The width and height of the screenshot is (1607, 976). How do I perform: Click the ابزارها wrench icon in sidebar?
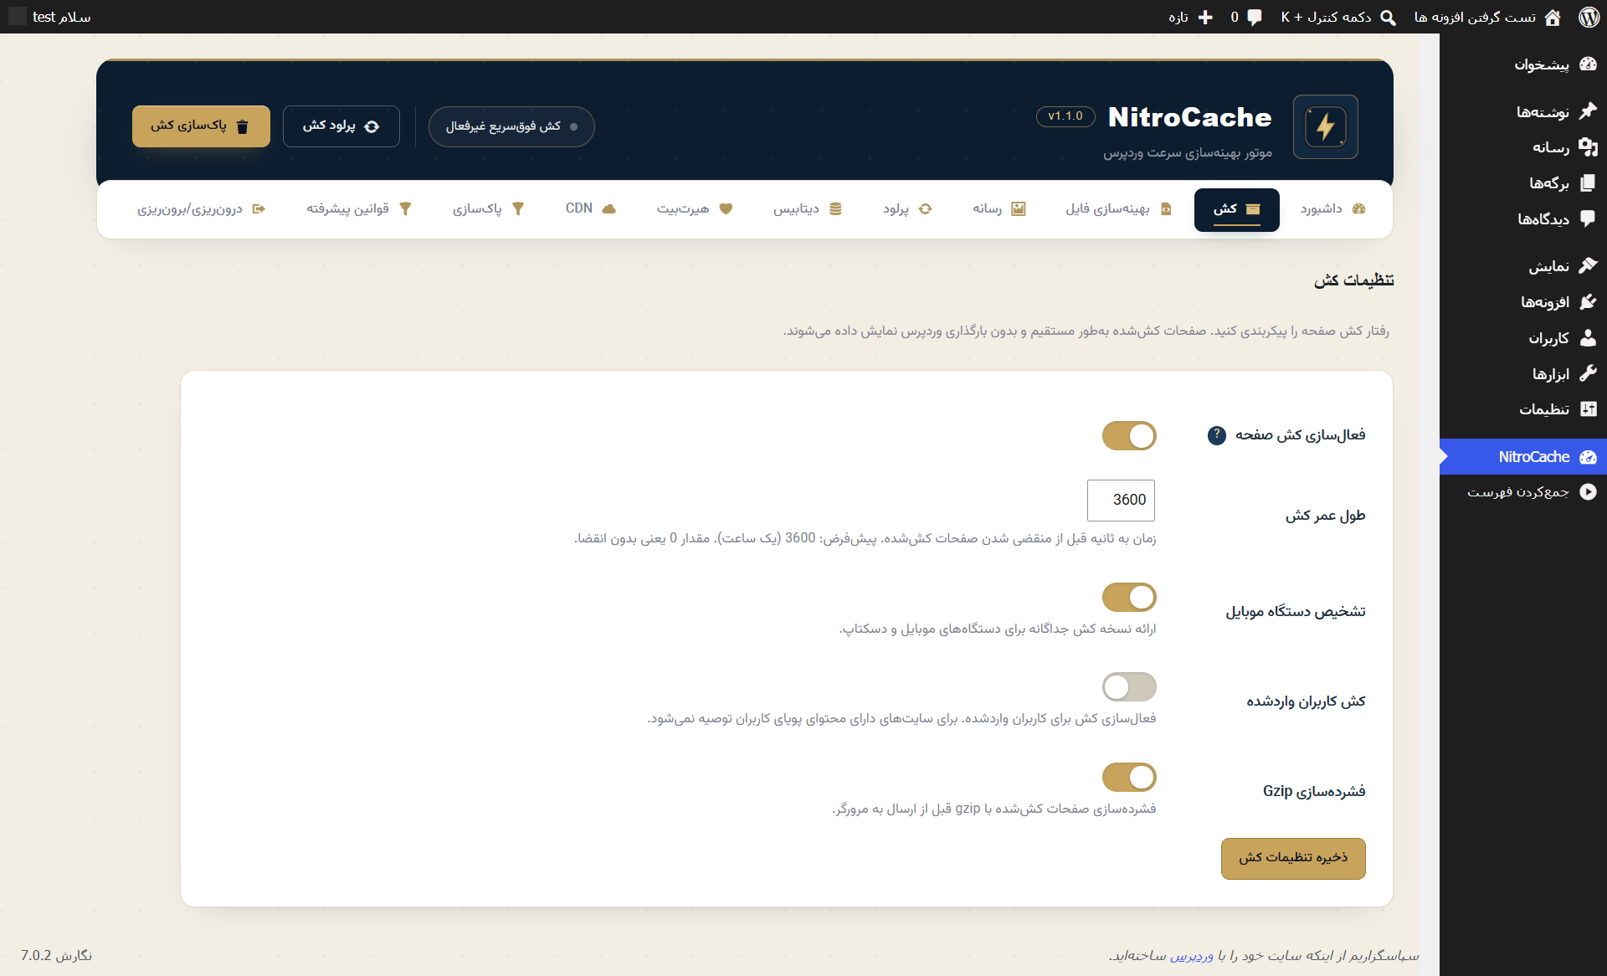[x=1588, y=373]
